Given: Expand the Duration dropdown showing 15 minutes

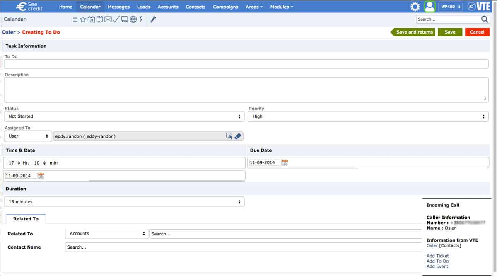Looking at the screenshot, I should 124,202.
